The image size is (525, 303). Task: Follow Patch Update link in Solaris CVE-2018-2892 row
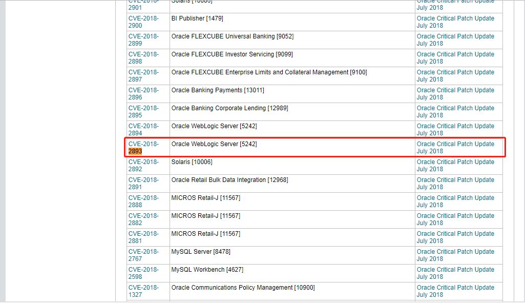click(x=455, y=165)
